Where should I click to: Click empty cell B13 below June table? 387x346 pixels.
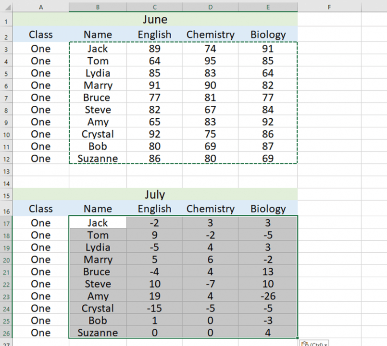pyautogui.click(x=98, y=170)
